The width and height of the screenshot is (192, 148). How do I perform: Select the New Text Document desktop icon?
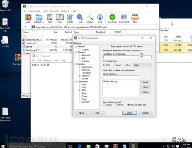click(x=5, y=114)
